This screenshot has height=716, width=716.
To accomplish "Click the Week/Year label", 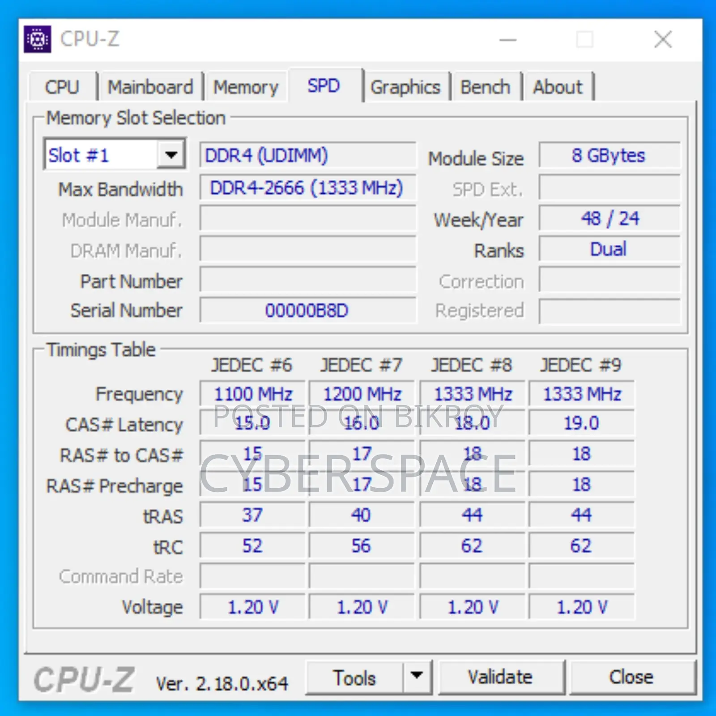I will pyautogui.click(x=478, y=220).
